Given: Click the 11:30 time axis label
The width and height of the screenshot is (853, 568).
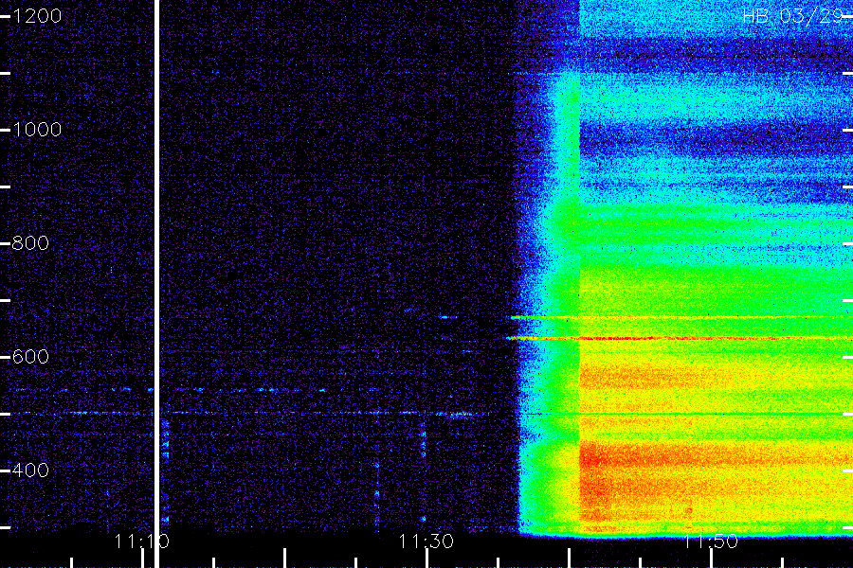Looking at the screenshot, I should 426,541.
